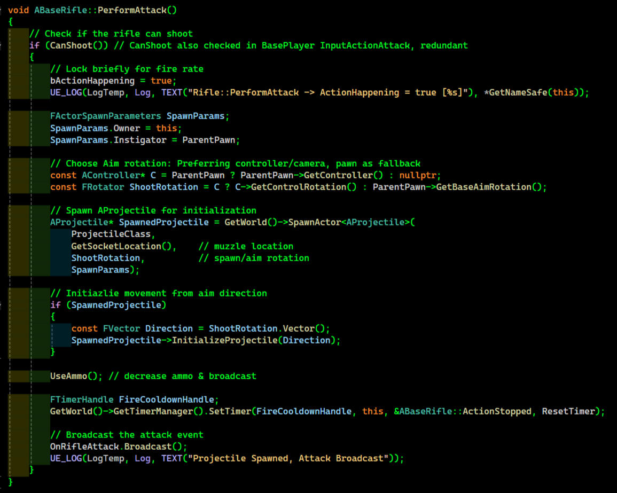Click the "ResetTimer" argument
The height and width of the screenshot is (493, 617).
coord(568,412)
